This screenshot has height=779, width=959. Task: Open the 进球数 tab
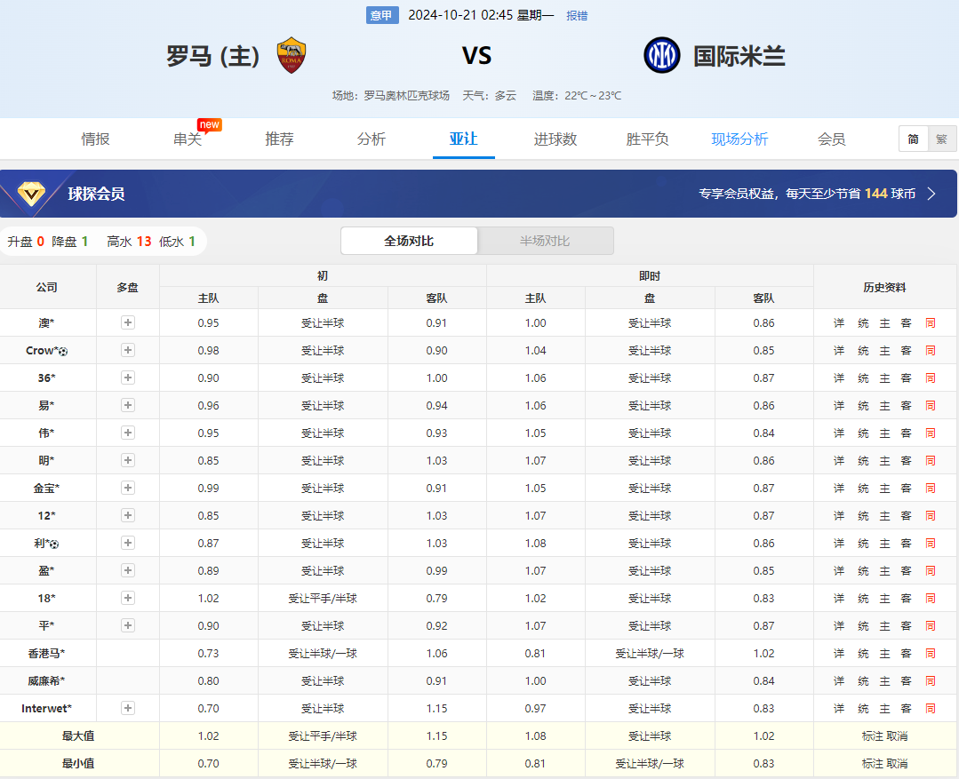point(555,139)
